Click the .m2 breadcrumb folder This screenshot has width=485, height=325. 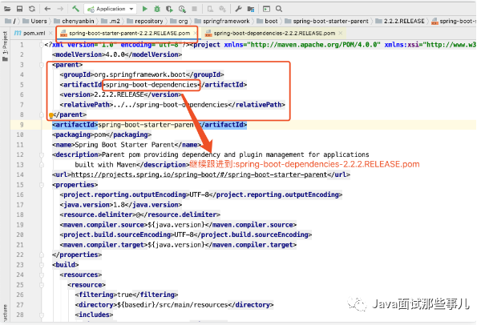coord(111,21)
